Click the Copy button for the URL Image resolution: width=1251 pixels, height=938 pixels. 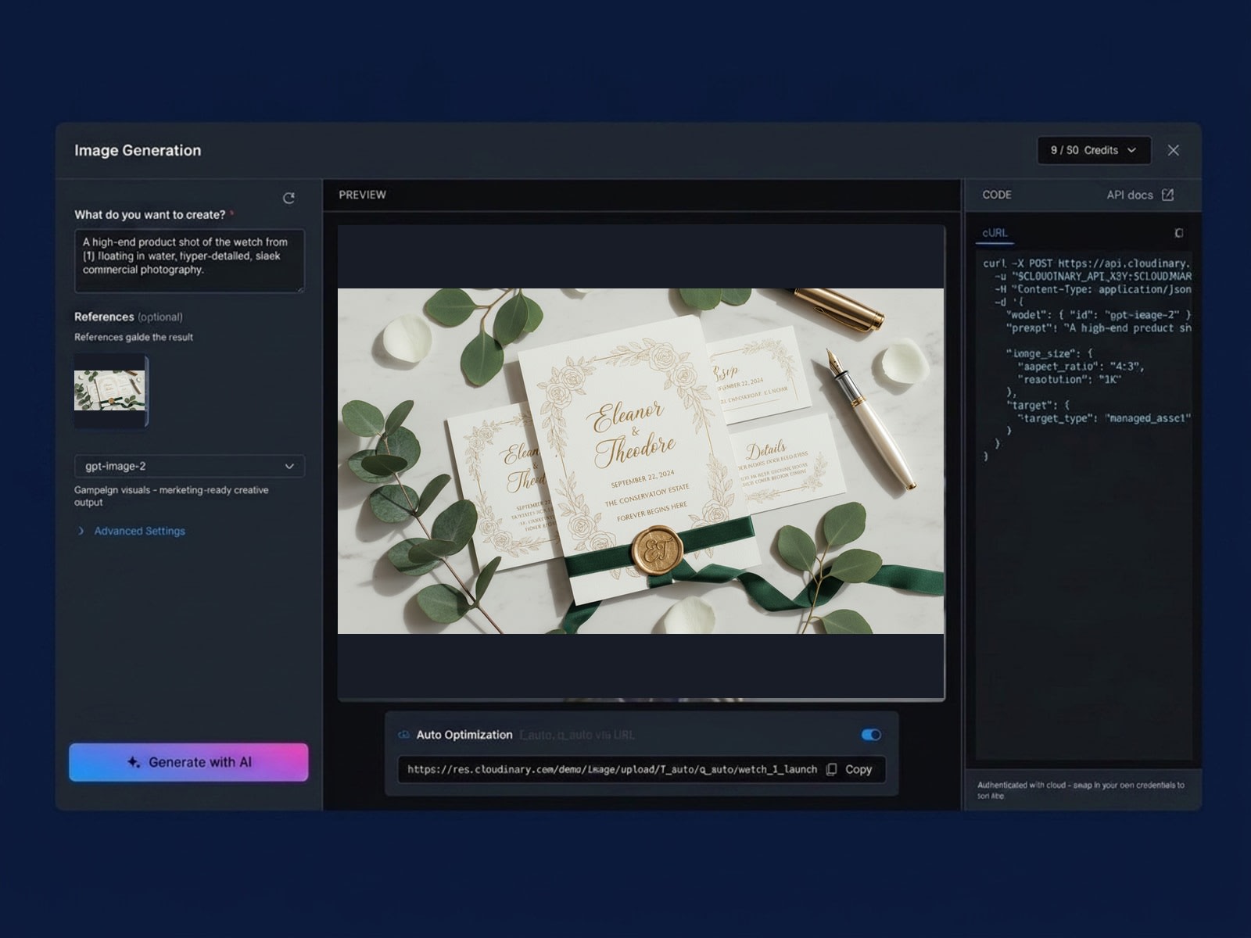(849, 769)
